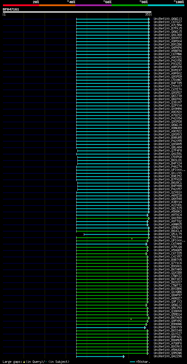Select the UniRef100_B6SLD1 label
Screen dimensions: 187x364
168,160
